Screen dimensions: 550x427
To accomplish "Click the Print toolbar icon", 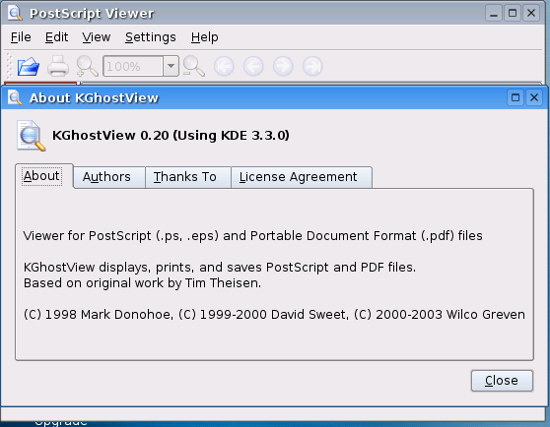I will coord(58,66).
